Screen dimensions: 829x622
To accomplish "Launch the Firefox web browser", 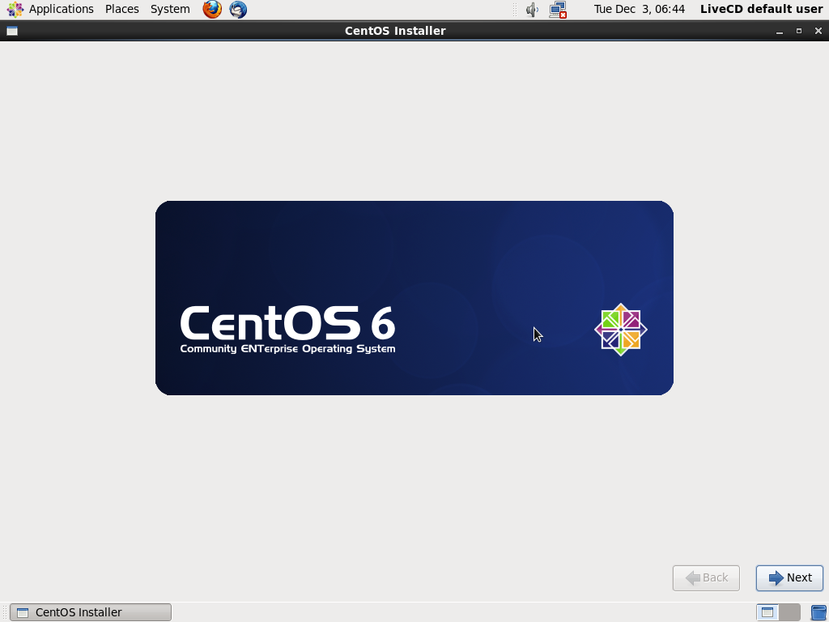I will tap(212, 10).
